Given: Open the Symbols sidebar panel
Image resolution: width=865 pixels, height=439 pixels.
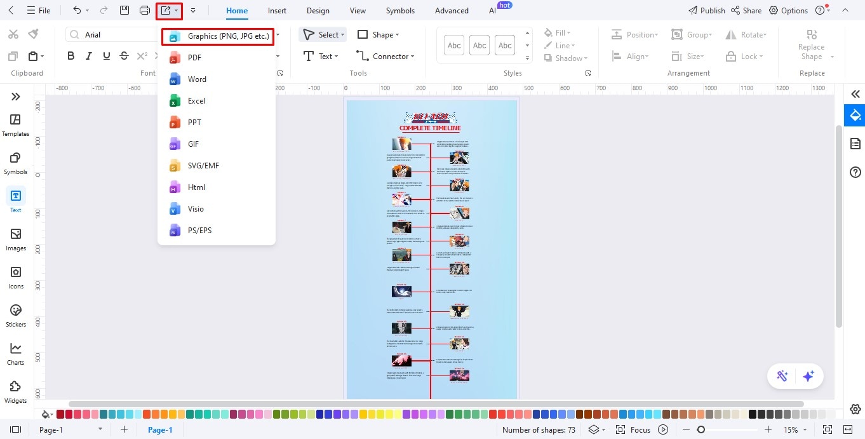Looking at the screenshot, I should (x=15, y=163).
